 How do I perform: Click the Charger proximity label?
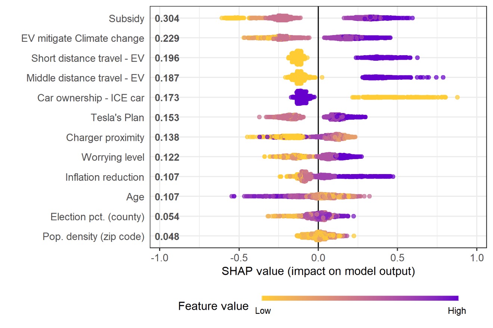pos(105,138)
